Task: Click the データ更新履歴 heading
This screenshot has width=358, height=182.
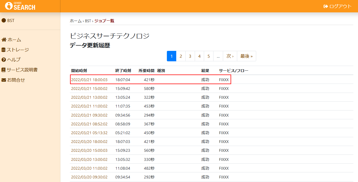Action: [x=90, y=46]
